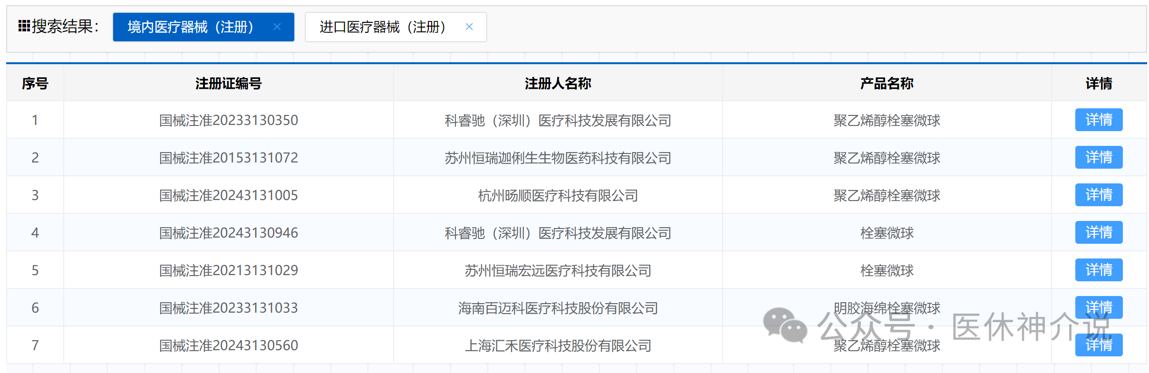Select registration number 国械注准20153131072

[229, 158]
